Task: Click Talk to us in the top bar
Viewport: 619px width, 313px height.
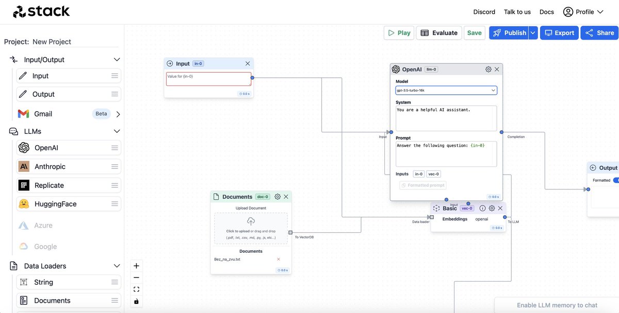Action: [x=517, y=11]
